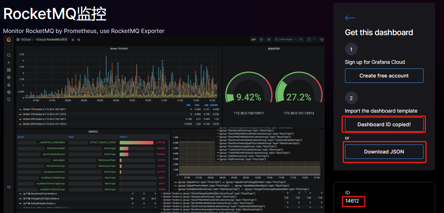
Task: Click the dashboard ID 14612
Action: (352, 201)
